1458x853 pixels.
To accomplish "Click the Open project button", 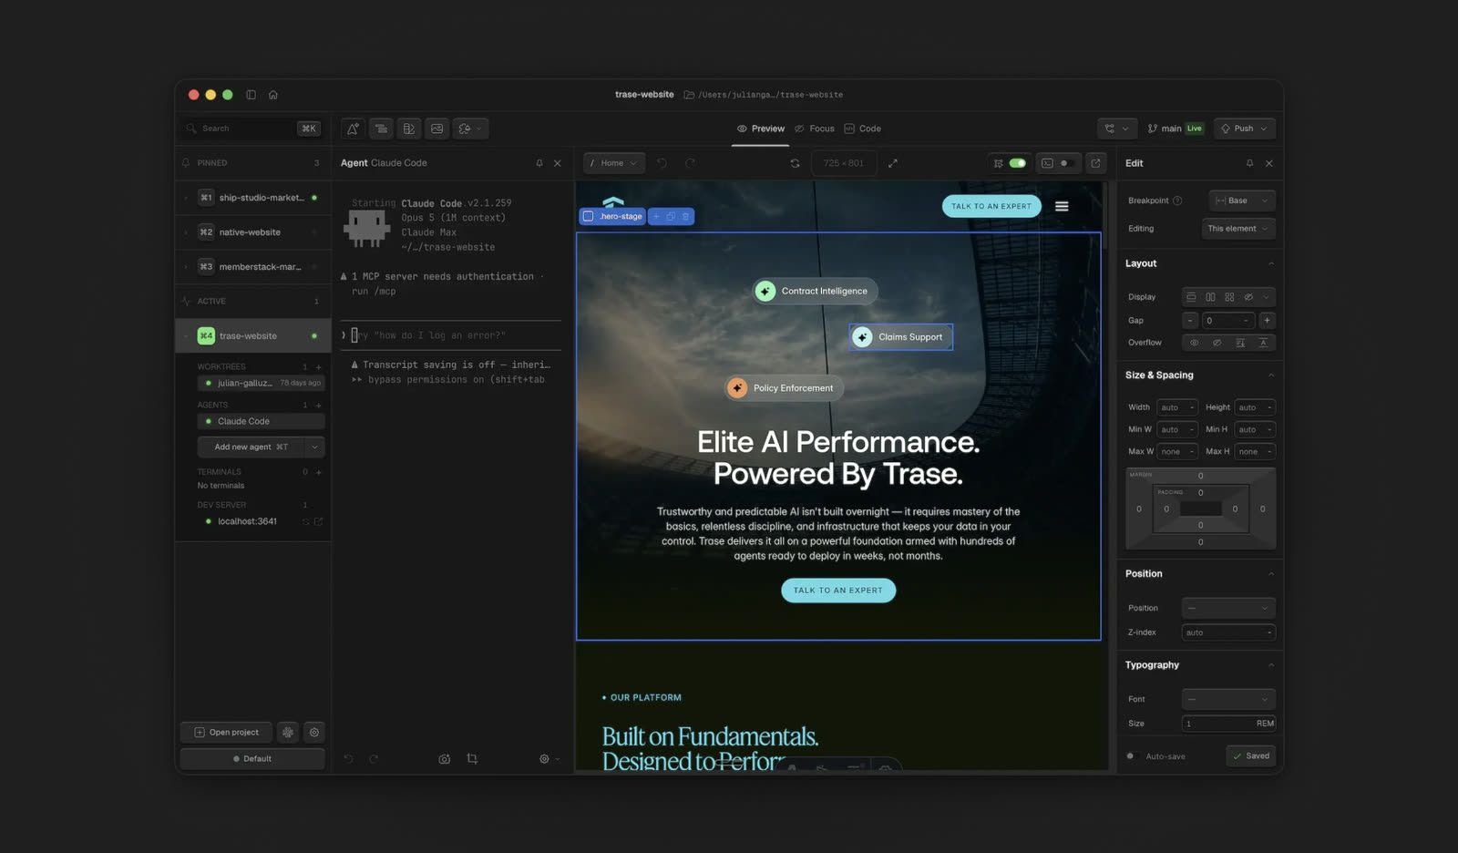I will [x=226, y=732].
